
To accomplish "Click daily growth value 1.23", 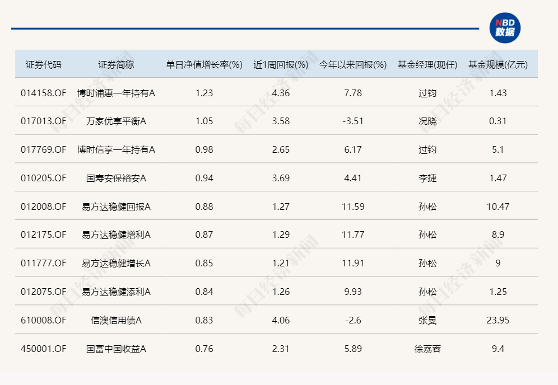I will pyautogui.click(x=204, y=93).
